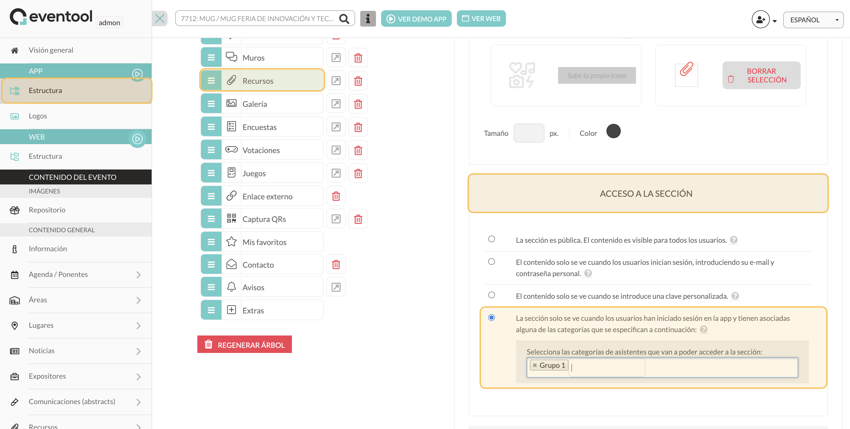The image size is (850, 429).
Task: Grab the Votaciones drag handle icon
Action: (211, 150)
